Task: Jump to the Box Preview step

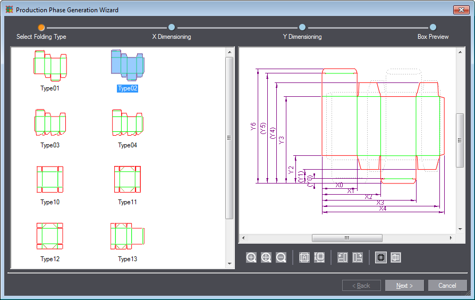Action: coord(433,27)
